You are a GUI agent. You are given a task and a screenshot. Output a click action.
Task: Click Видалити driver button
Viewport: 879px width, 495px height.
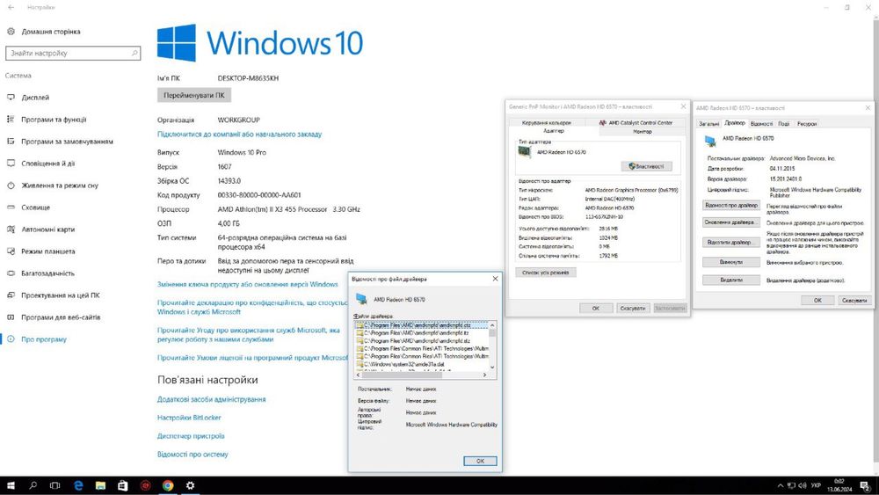point(731,280)
